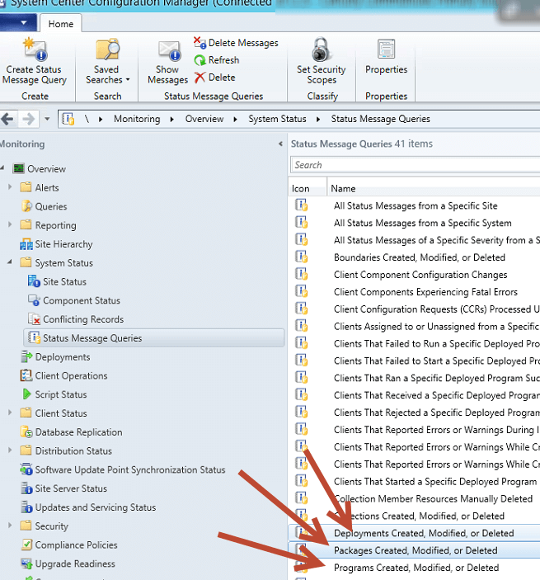Click the Queries node icon
The width and height of the screenshot is (540, 580).
pos(26,206)
